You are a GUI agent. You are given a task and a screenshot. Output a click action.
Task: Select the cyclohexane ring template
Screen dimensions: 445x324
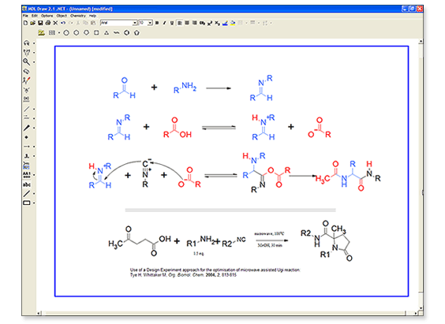coord(77,33)
